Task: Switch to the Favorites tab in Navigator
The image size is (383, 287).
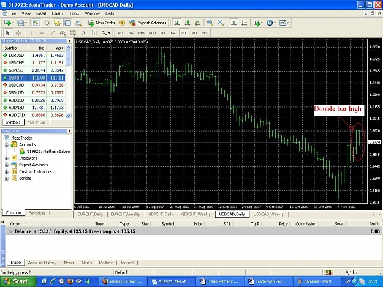Action: coord(37,213)
